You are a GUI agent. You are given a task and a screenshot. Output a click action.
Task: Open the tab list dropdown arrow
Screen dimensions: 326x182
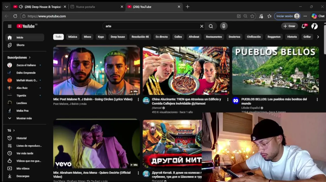click(7, 7)
